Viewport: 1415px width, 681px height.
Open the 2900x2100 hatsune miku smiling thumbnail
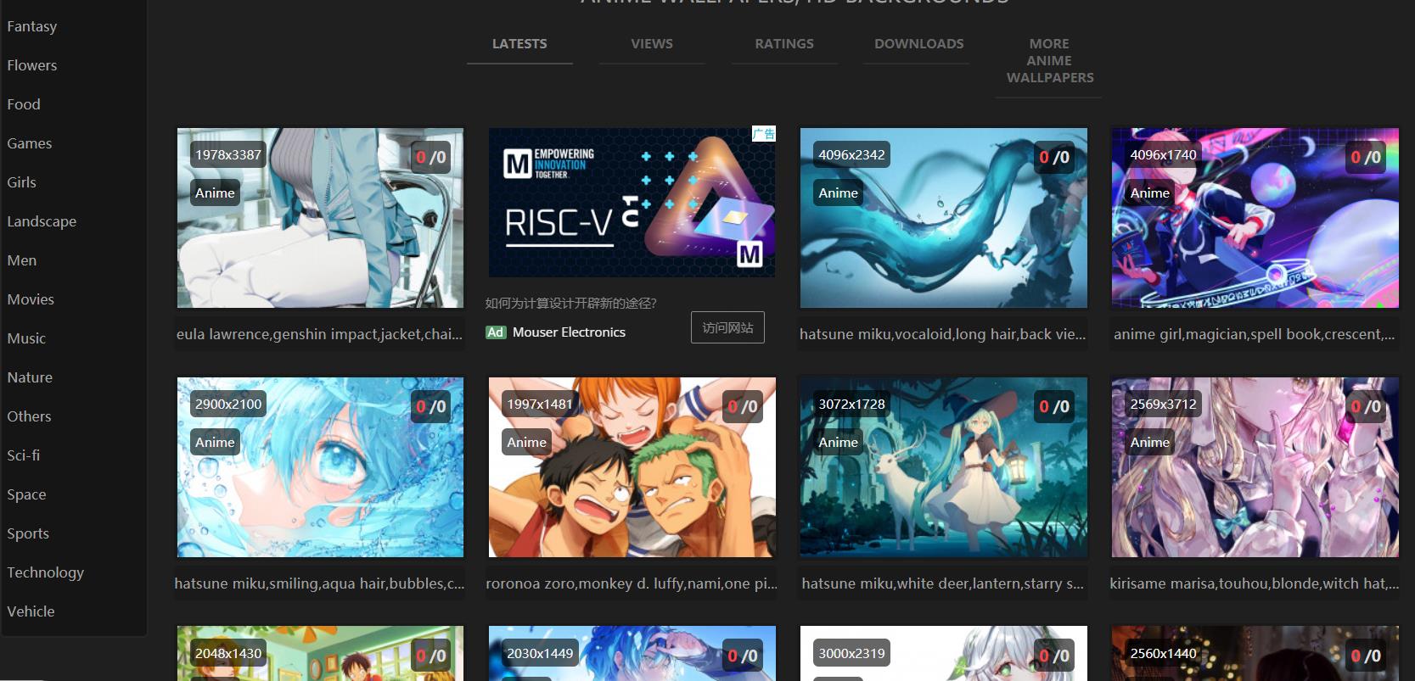click(320, 467)
